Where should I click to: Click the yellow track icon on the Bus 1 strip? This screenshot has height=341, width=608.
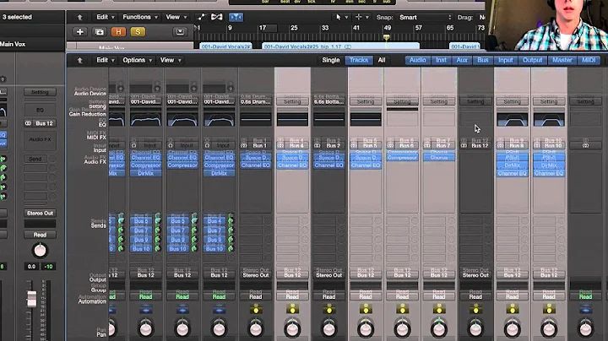point(256,309)
